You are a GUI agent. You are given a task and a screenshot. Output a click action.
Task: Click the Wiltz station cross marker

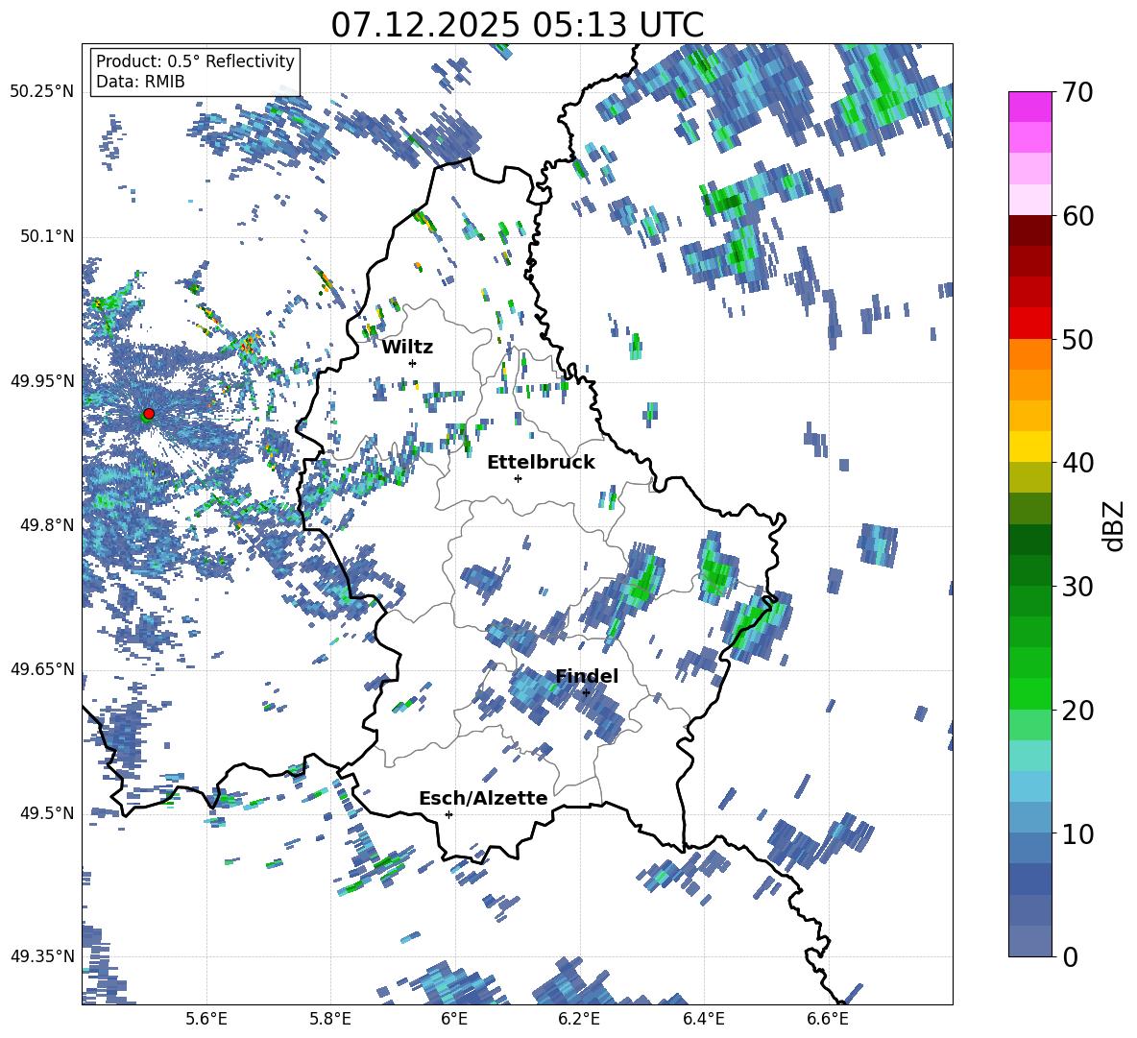tap(413, 363)
